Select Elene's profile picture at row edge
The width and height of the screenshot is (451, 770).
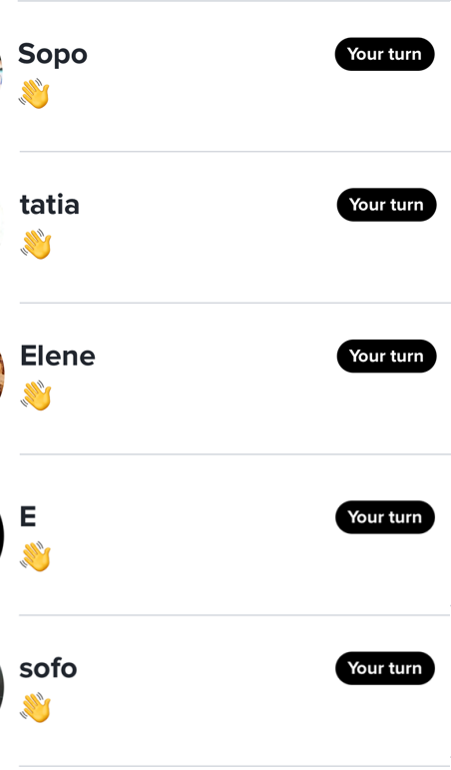pyautogui.click(x=2, y=376)
